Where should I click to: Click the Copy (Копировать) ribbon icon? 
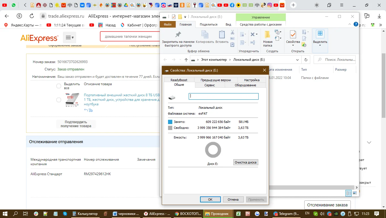(x=205, y=37)
